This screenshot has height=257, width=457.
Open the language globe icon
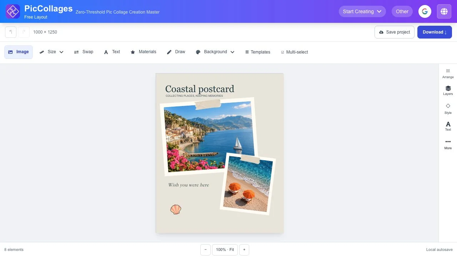point(444,11)
